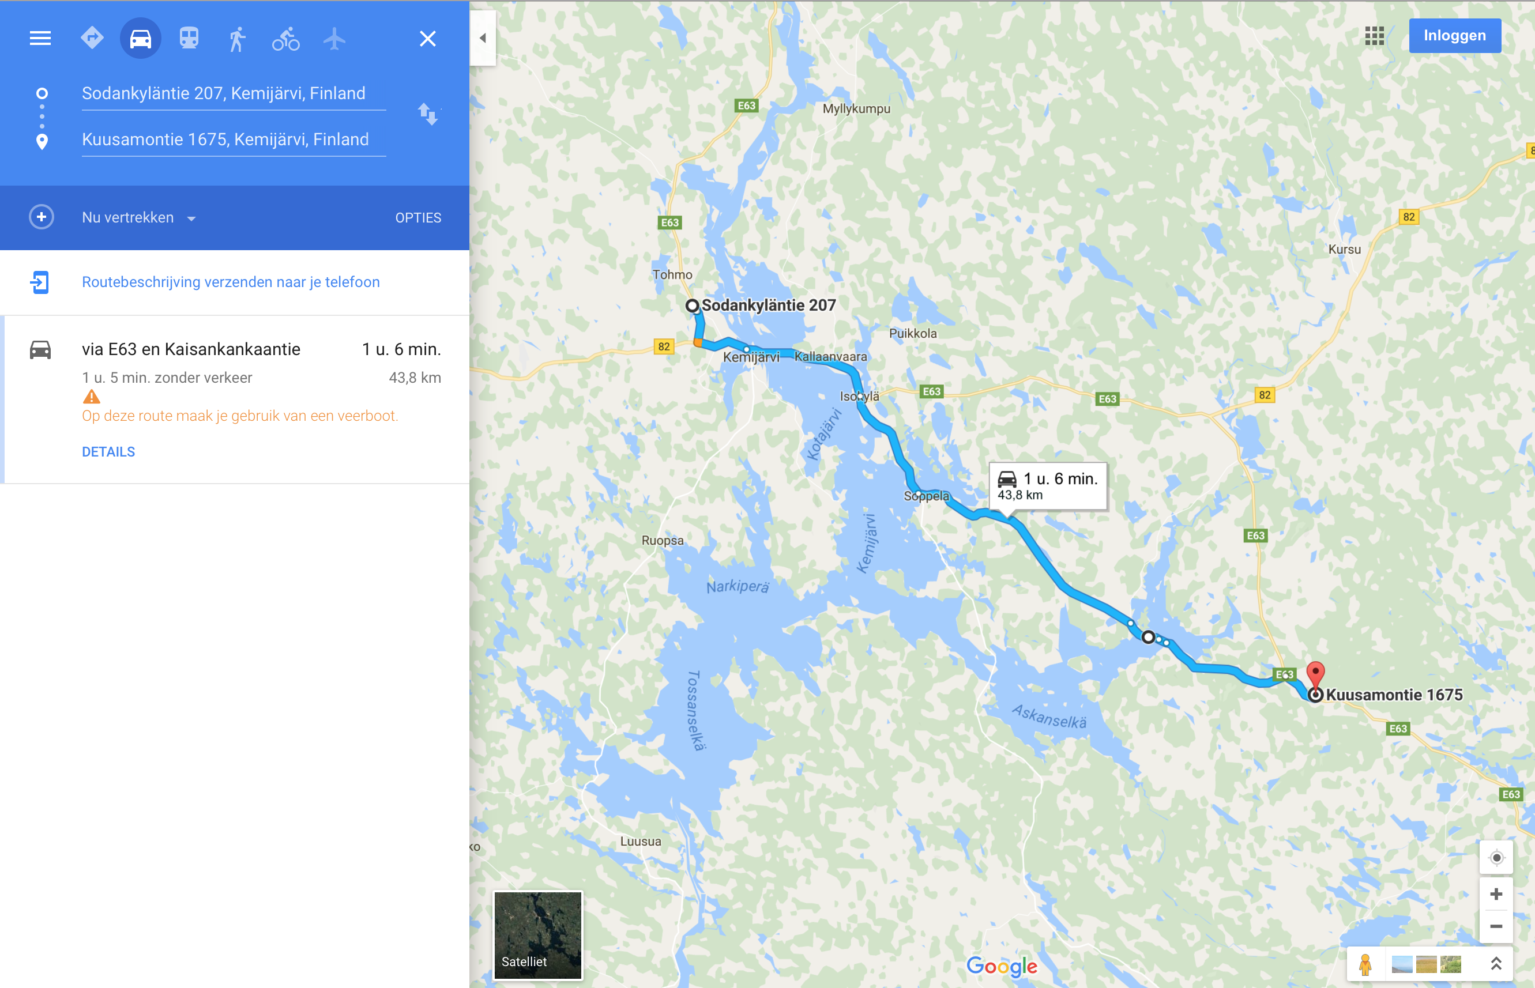
Task: Swap start and destination locations
Action: coord(428,114)
